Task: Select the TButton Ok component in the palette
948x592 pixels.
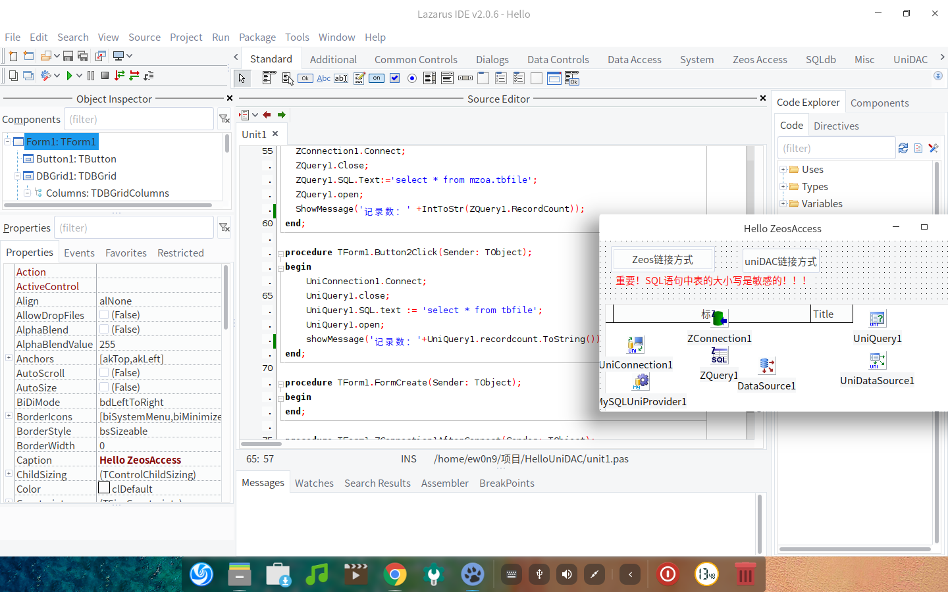Action: click(305, 78)
